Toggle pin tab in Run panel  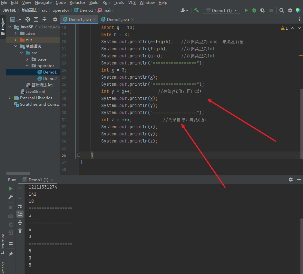[x=11, y=254]
